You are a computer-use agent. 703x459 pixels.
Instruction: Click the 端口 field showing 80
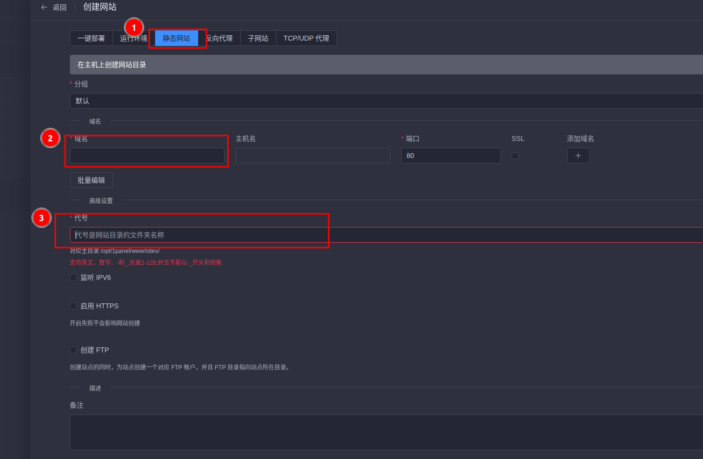click(451, 156)
